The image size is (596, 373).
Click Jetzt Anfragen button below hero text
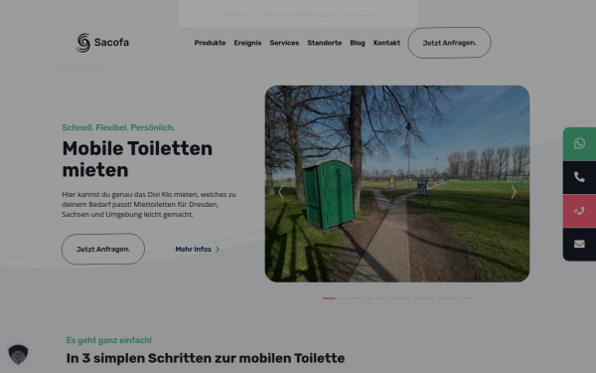point(103,250)
